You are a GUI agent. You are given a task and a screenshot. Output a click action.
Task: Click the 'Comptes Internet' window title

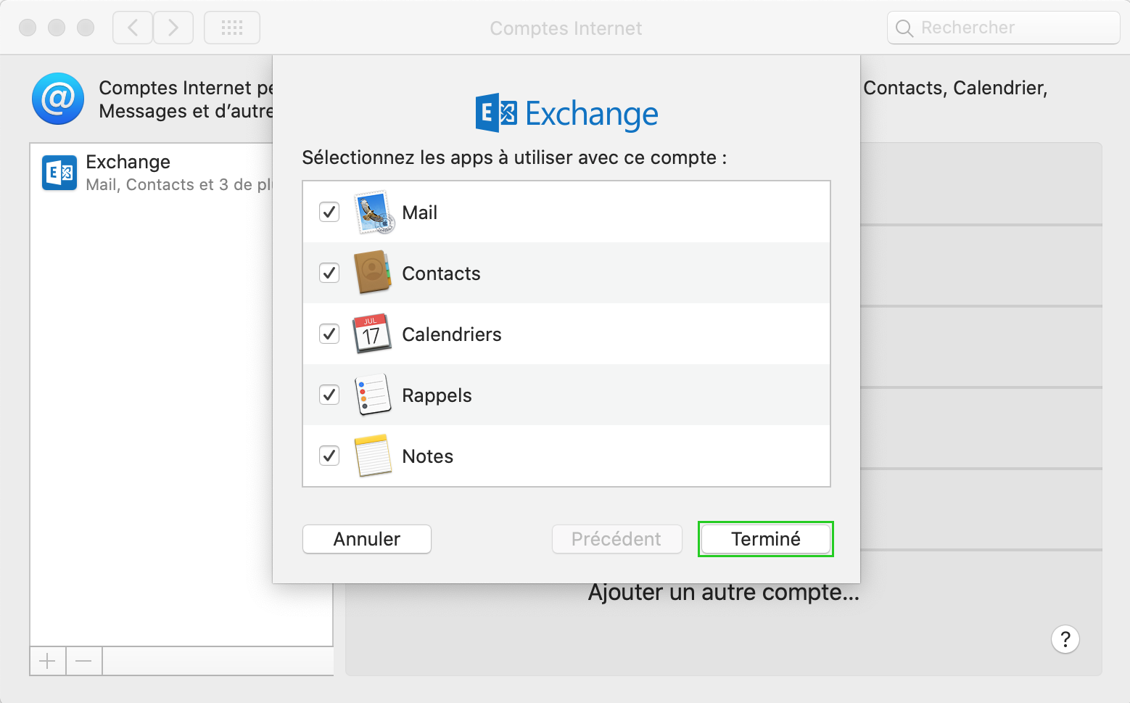(x=566, y=28)
